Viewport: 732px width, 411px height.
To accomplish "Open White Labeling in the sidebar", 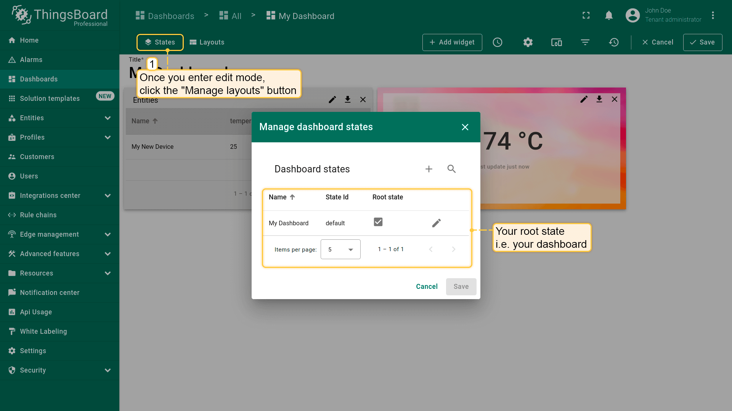I will coord(59,331).
